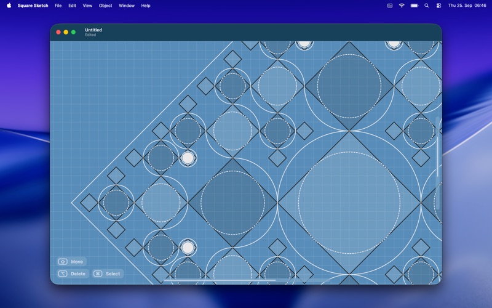Check the battery status icon

(415, 6)
